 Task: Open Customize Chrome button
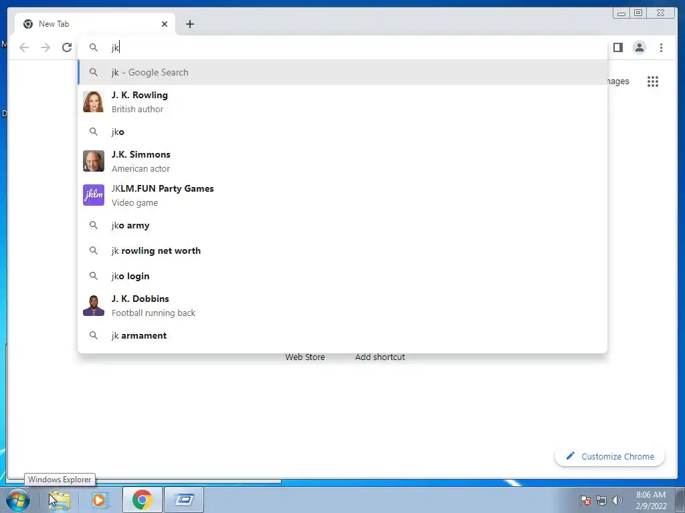(610, 456)
